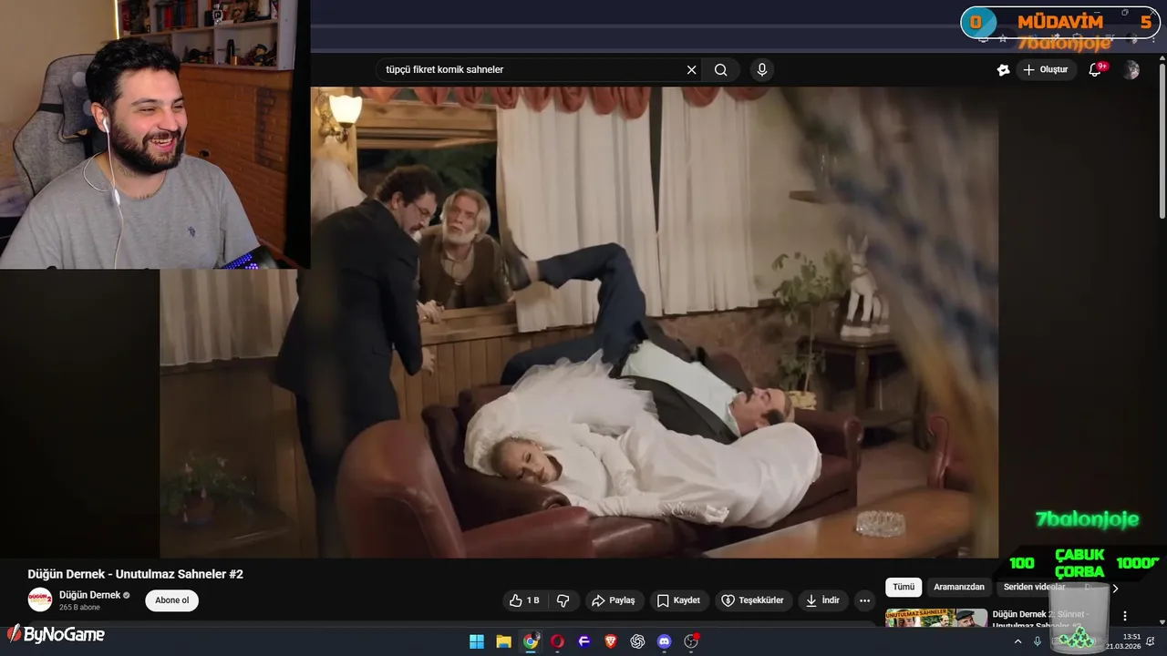
Task: Open the sparkle icon beside Oluştur
Action: click(1003, 69)
